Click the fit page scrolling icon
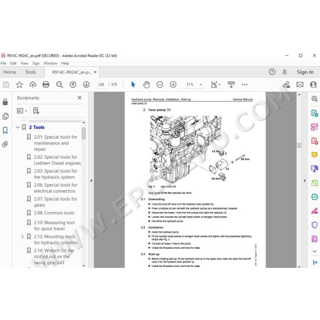The image size is (320, 320). point(214,85)
